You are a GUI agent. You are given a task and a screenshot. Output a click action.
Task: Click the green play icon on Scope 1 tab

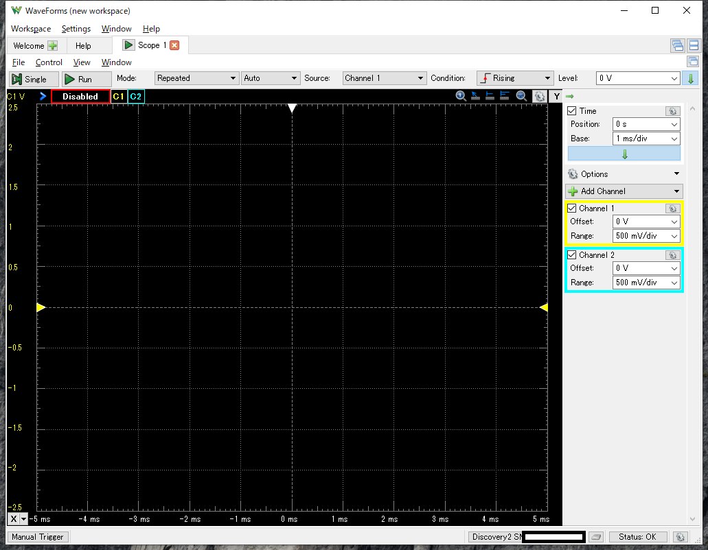point(128,45)
